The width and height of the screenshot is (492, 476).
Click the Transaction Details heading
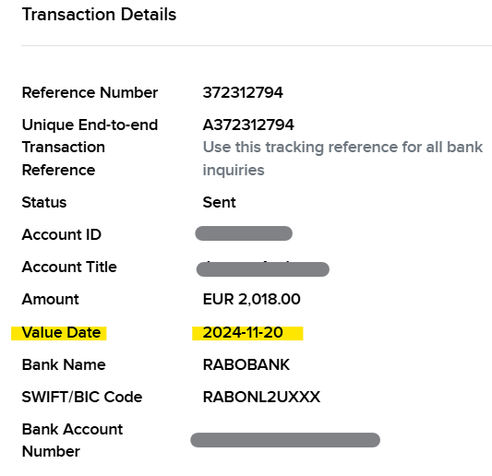click(99, 15)
